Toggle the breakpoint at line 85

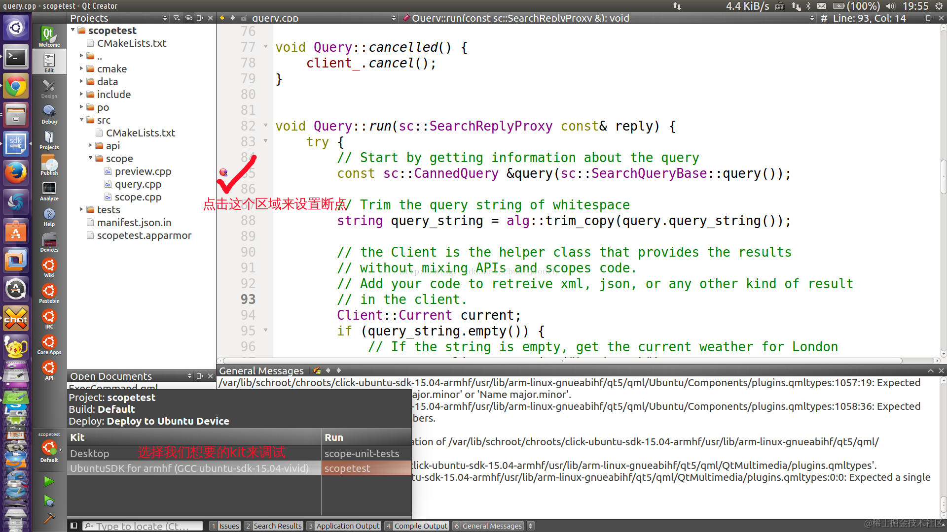pyautogui.click(x=223, y=173)
